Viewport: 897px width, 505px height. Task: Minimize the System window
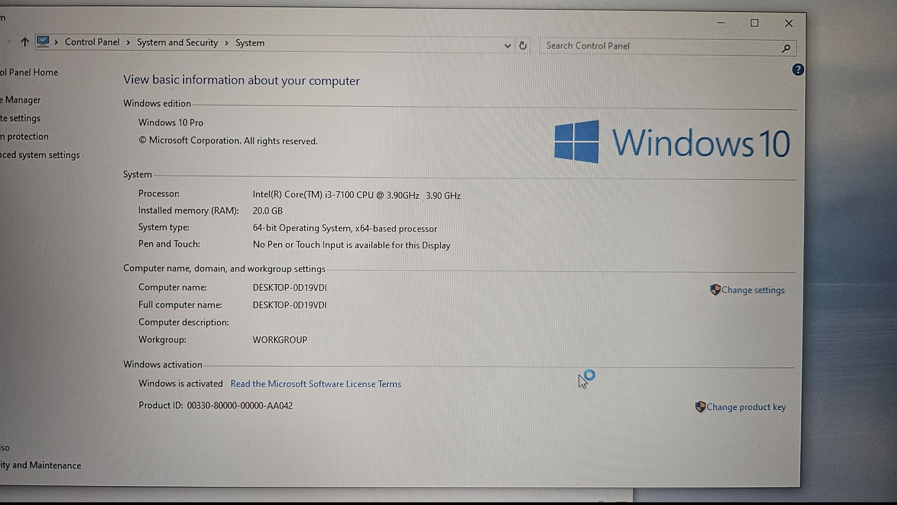click(x=721, y=23)
